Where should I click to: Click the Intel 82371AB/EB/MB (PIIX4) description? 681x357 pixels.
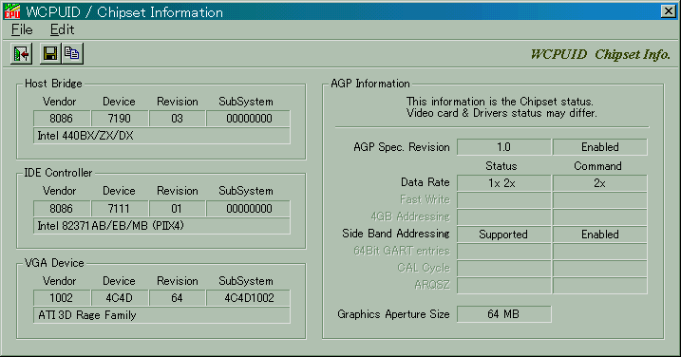click(161, 226)
